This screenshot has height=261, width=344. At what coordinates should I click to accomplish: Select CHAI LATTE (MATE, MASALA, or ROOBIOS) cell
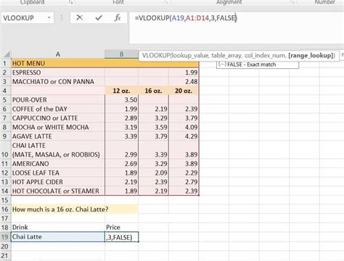pos(58,150)
